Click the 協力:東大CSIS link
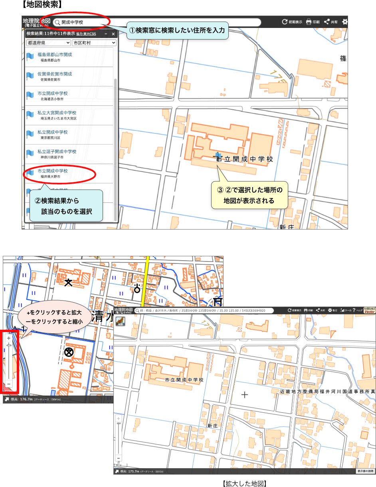The height and width of the screenshot is (487, 376). pos(86,34)
